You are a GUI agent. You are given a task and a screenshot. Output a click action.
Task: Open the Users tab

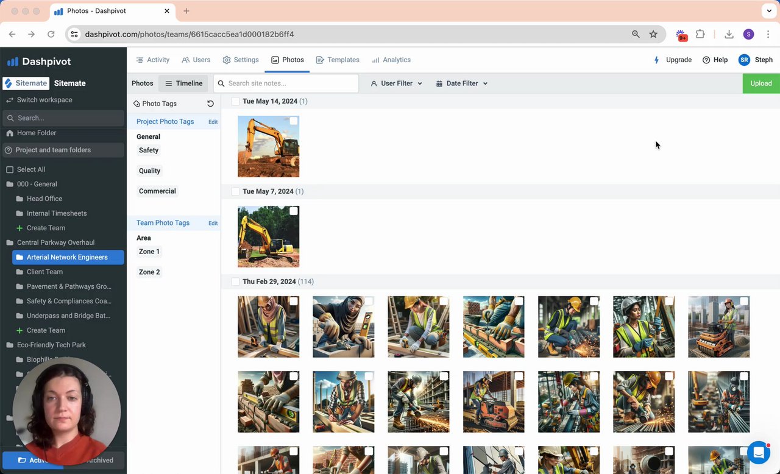(x=196, y=60)
